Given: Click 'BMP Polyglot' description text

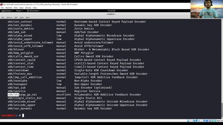Looking at the screenshot, I should [x=84, y=53].
